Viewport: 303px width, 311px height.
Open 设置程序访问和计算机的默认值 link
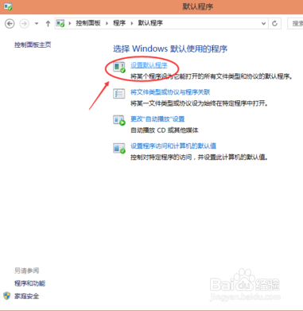tap(173, 146)
